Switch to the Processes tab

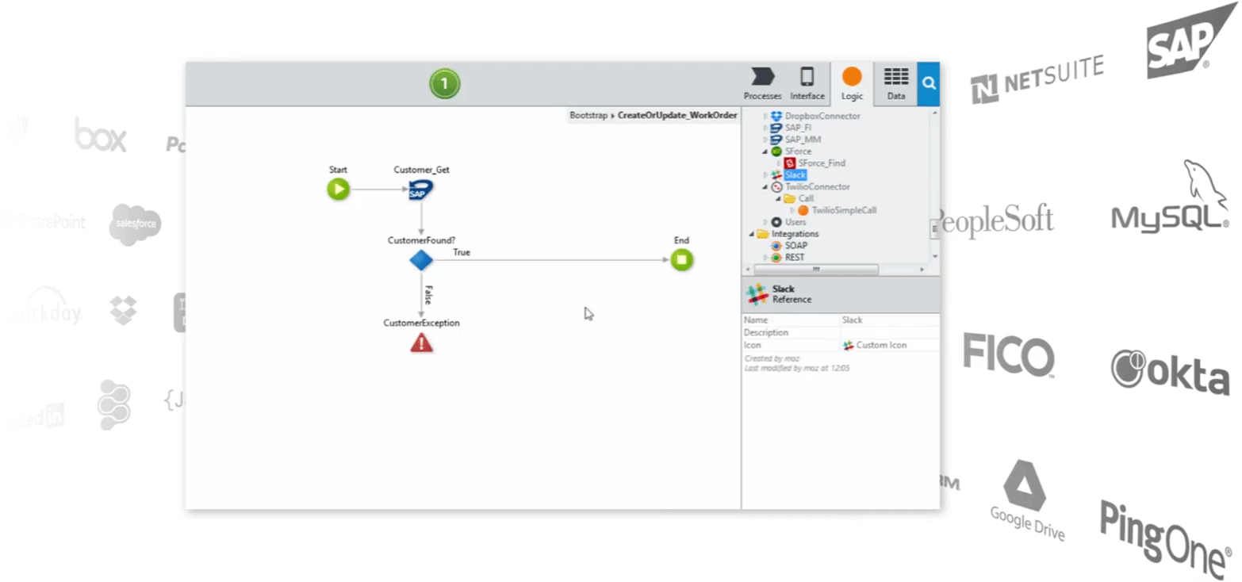tap(762, 84)
